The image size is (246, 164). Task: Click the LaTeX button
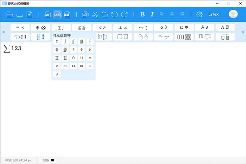[214, 14]
